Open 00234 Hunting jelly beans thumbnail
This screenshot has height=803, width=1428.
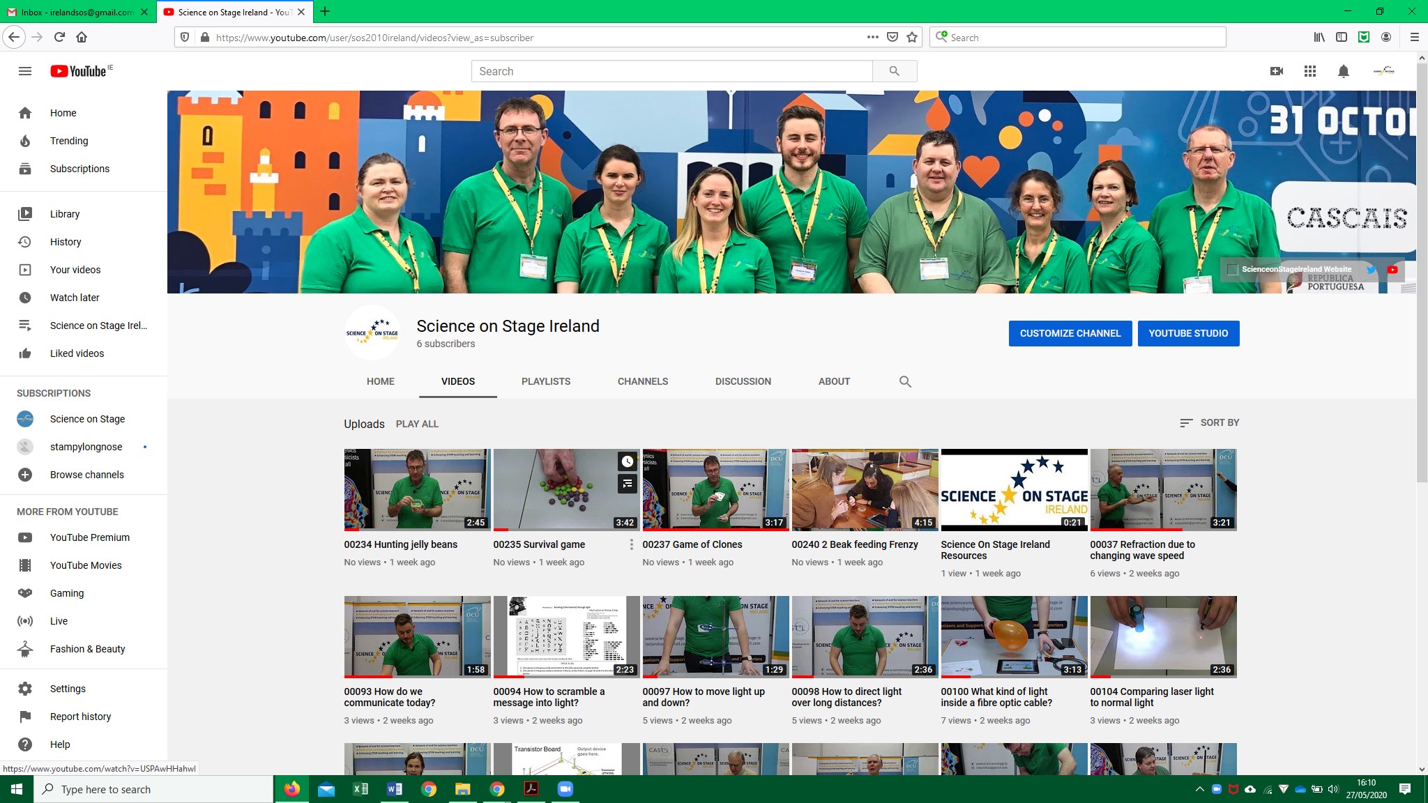pyautogui.click(x=417, y=489)
